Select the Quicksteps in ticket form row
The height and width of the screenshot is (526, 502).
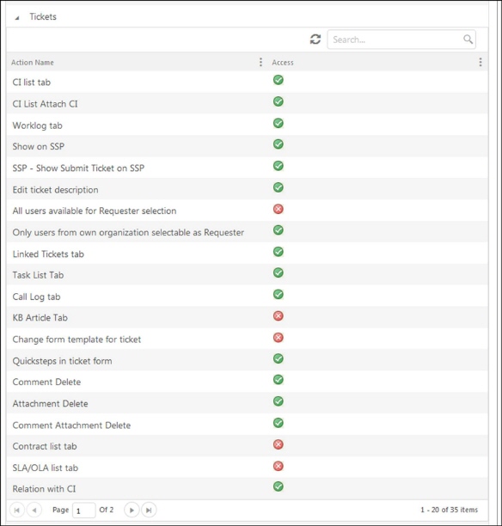[247, 360]
